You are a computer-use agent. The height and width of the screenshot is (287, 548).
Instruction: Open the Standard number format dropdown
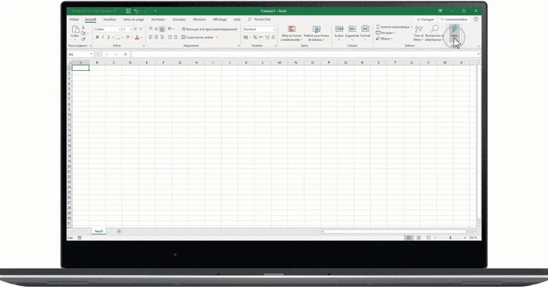coord(273,30)
